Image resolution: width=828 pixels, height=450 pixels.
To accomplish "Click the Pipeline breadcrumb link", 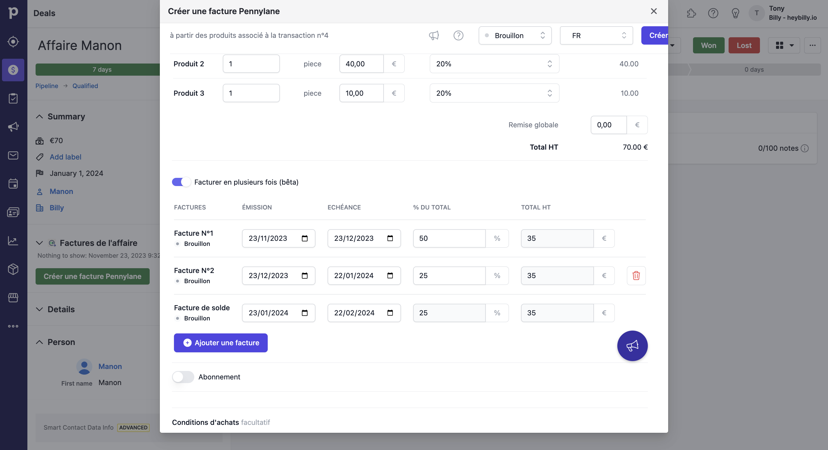I will click(x=47, y=86).
